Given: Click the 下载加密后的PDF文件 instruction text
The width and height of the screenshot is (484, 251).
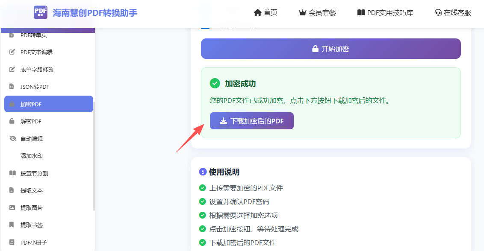Looking at the screenshot, I should (x=242, y=242).
